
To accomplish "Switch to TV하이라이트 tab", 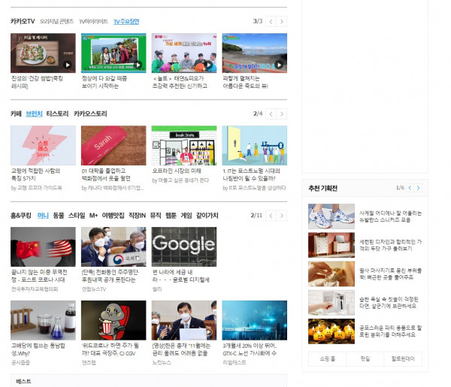I will [93, 22].
